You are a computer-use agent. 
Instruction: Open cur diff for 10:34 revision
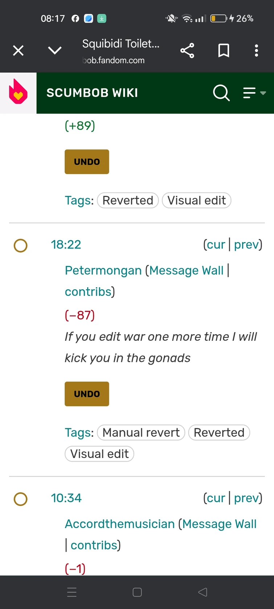(216, 498)
